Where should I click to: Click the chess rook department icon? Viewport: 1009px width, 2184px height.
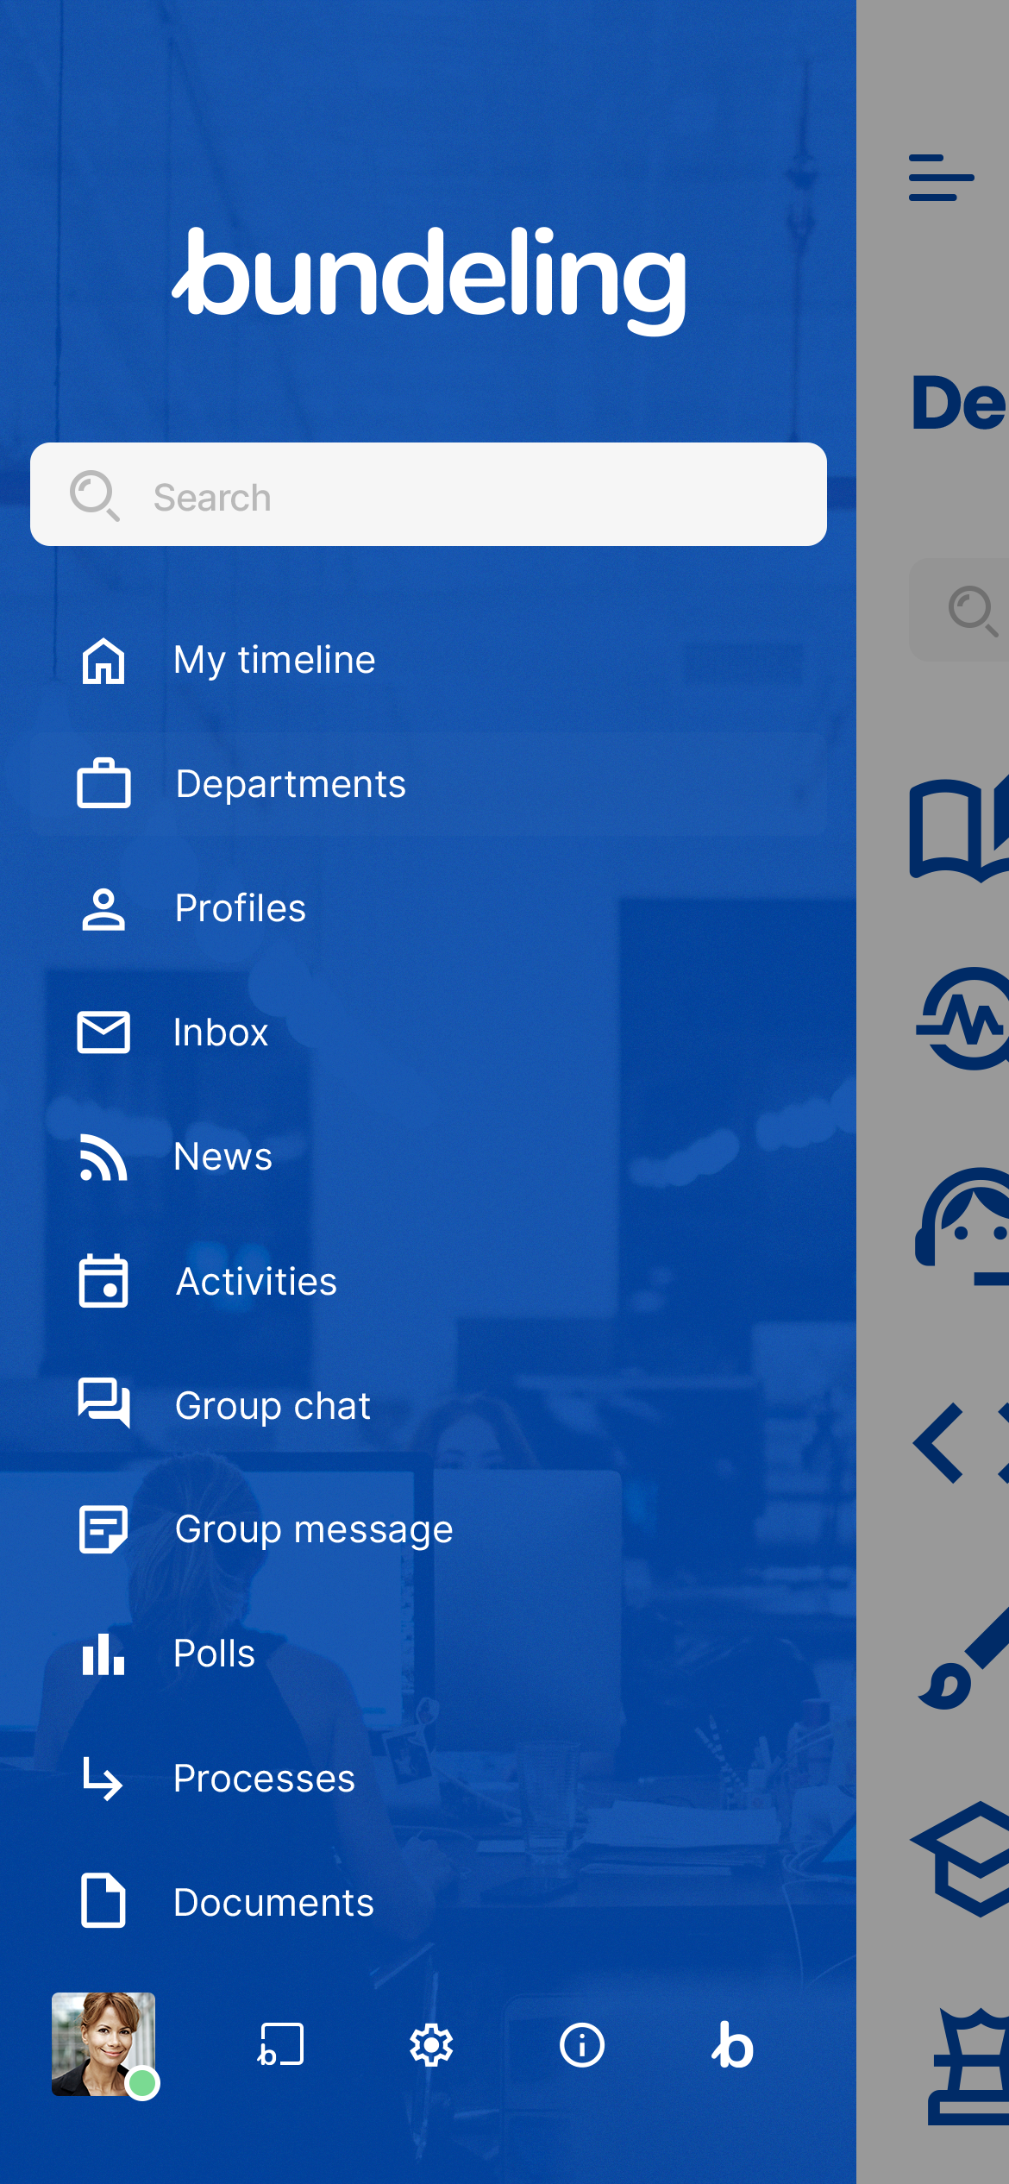click(968, 2066)
